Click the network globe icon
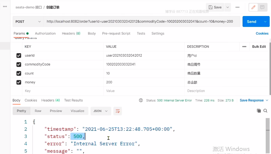This screenshot has width=271, height=154. pos(141,100)
